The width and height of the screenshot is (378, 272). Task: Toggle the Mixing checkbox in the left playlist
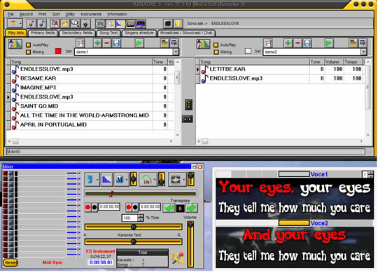point(29,52)
